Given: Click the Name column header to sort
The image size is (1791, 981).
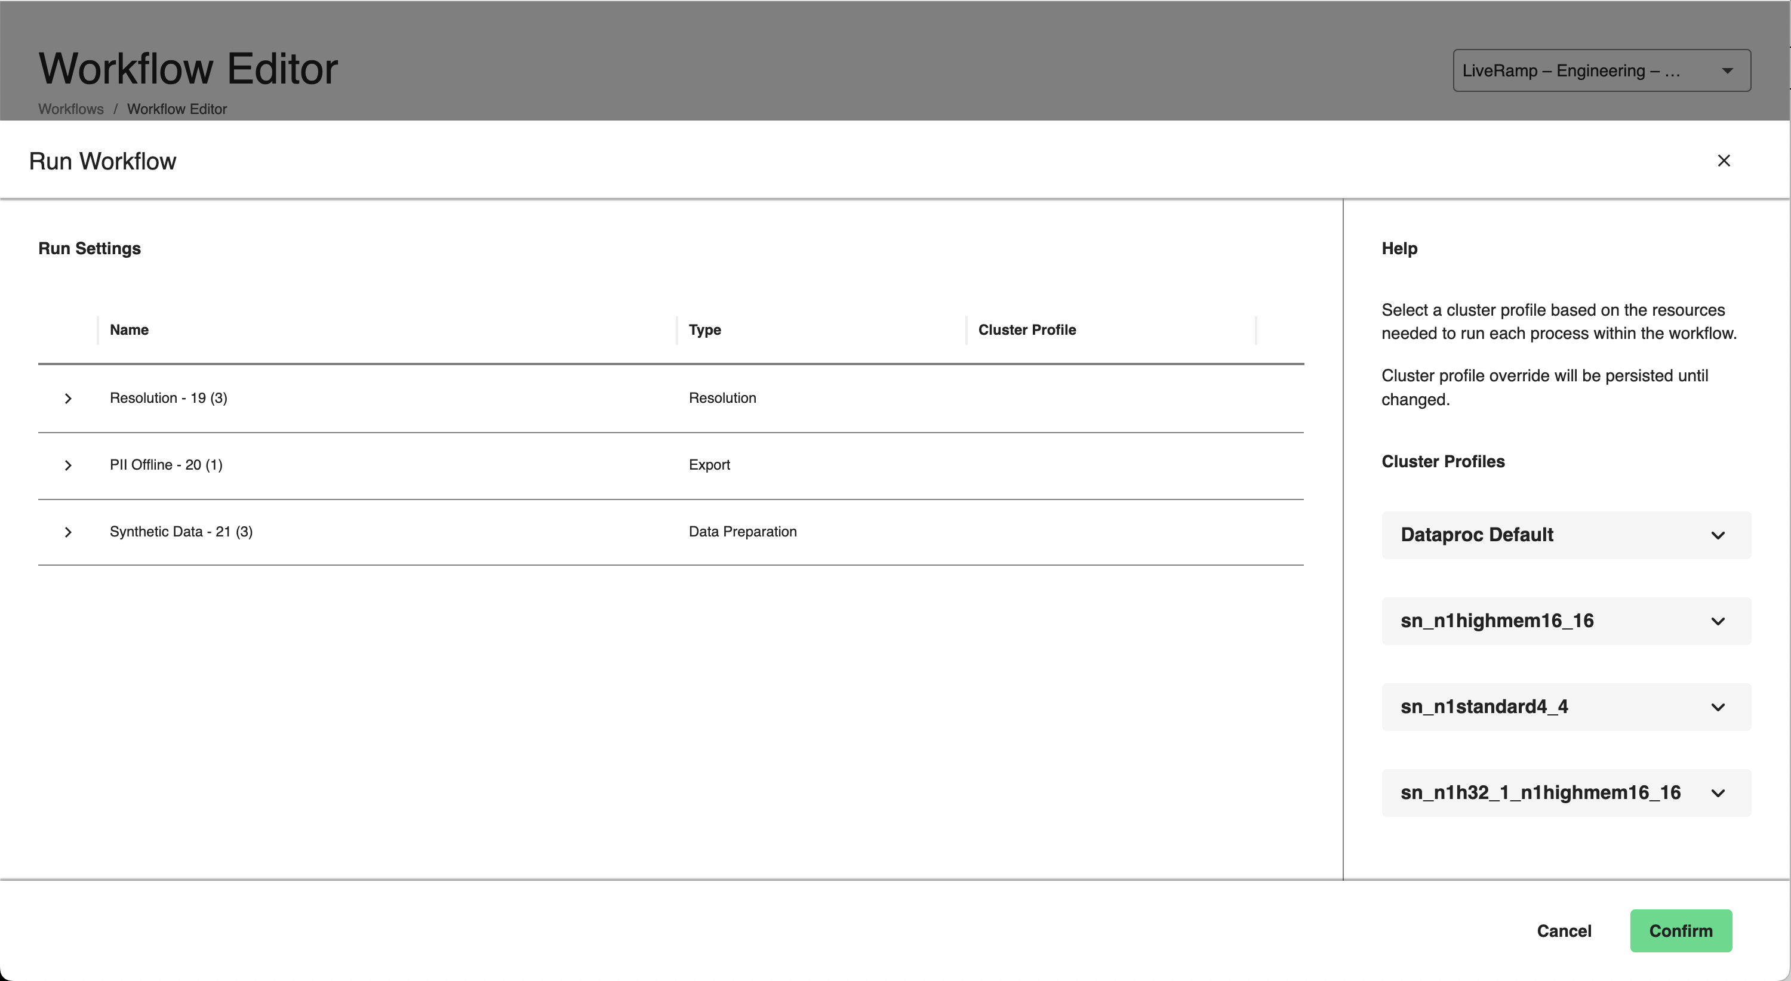Looking at the screenshot, I should point(130,329).
